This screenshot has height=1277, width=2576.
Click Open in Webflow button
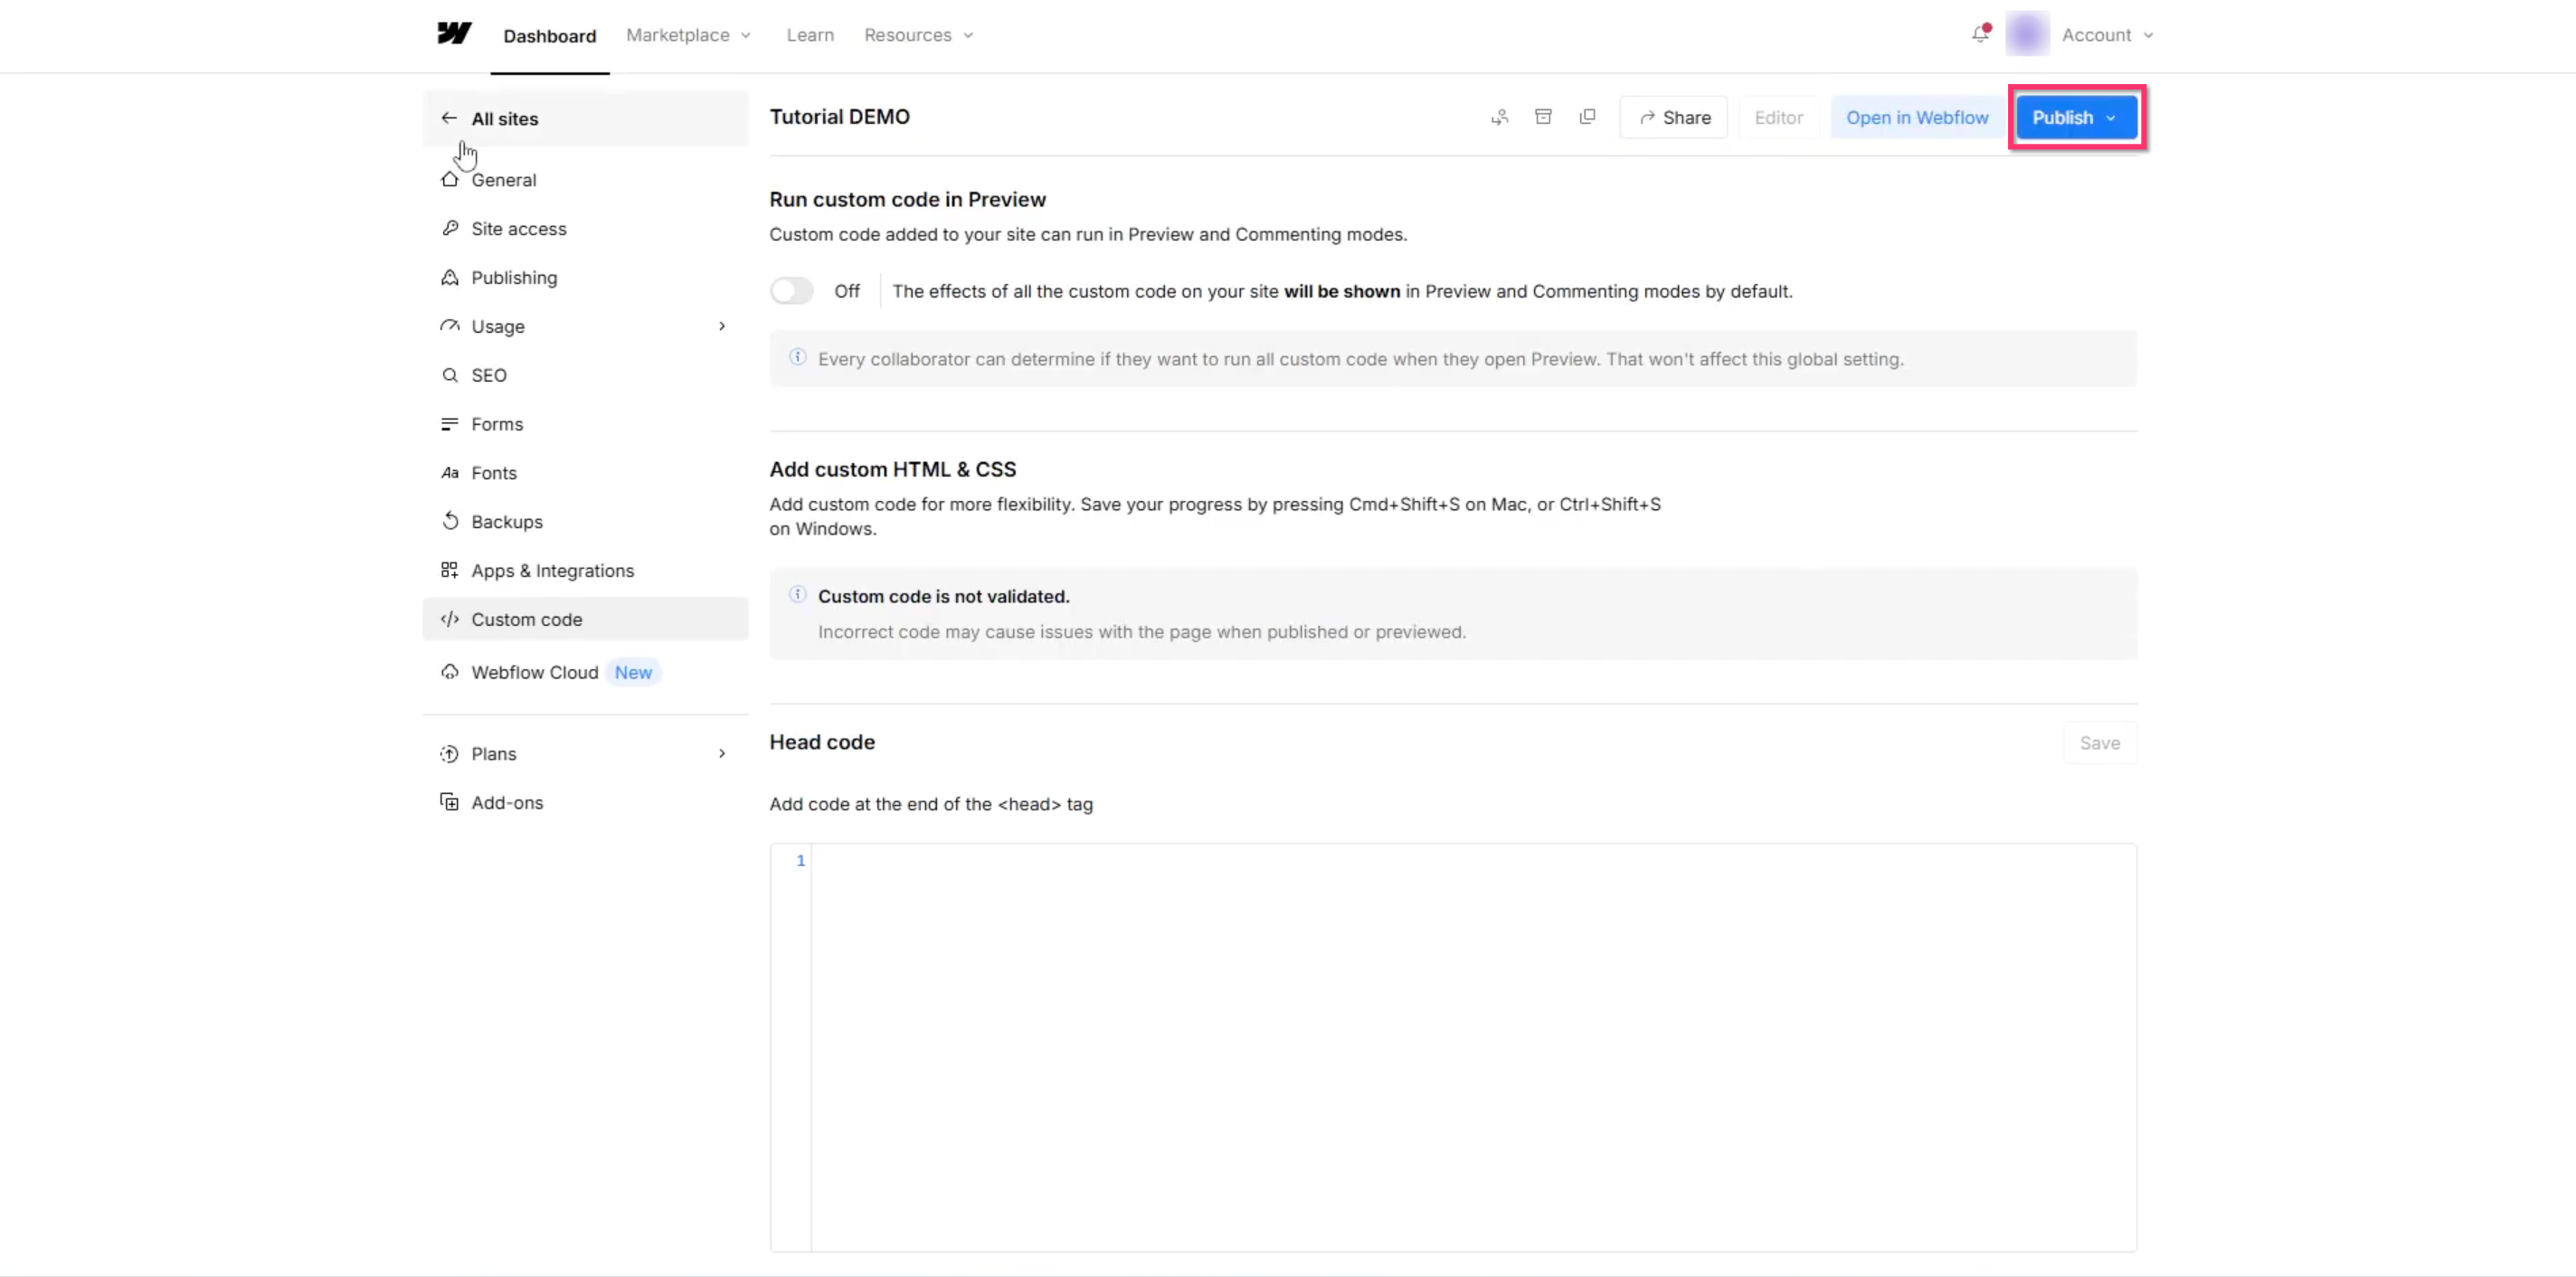(1916, 118)
